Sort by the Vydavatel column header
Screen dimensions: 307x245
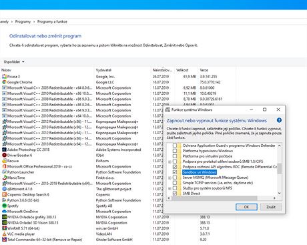103,70
